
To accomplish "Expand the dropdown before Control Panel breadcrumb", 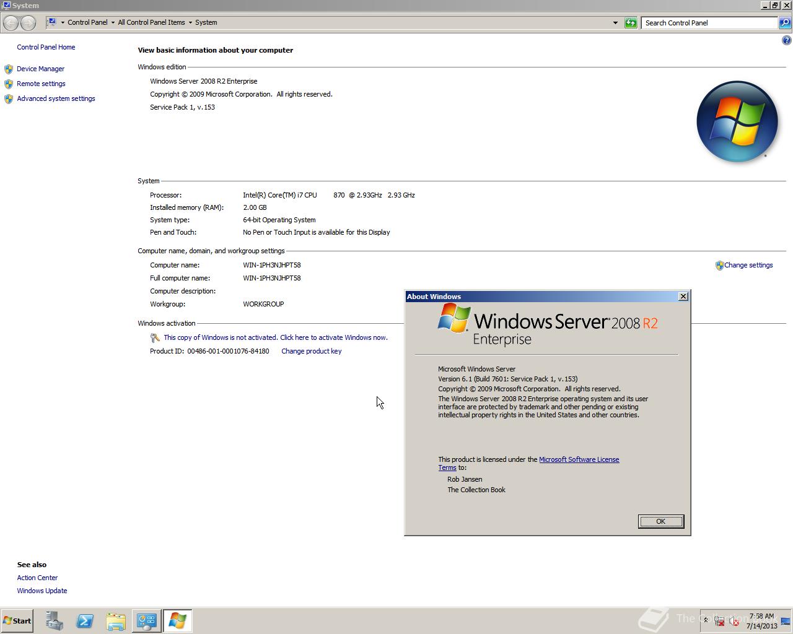I will pyautogui.click(x=63, y=22).
